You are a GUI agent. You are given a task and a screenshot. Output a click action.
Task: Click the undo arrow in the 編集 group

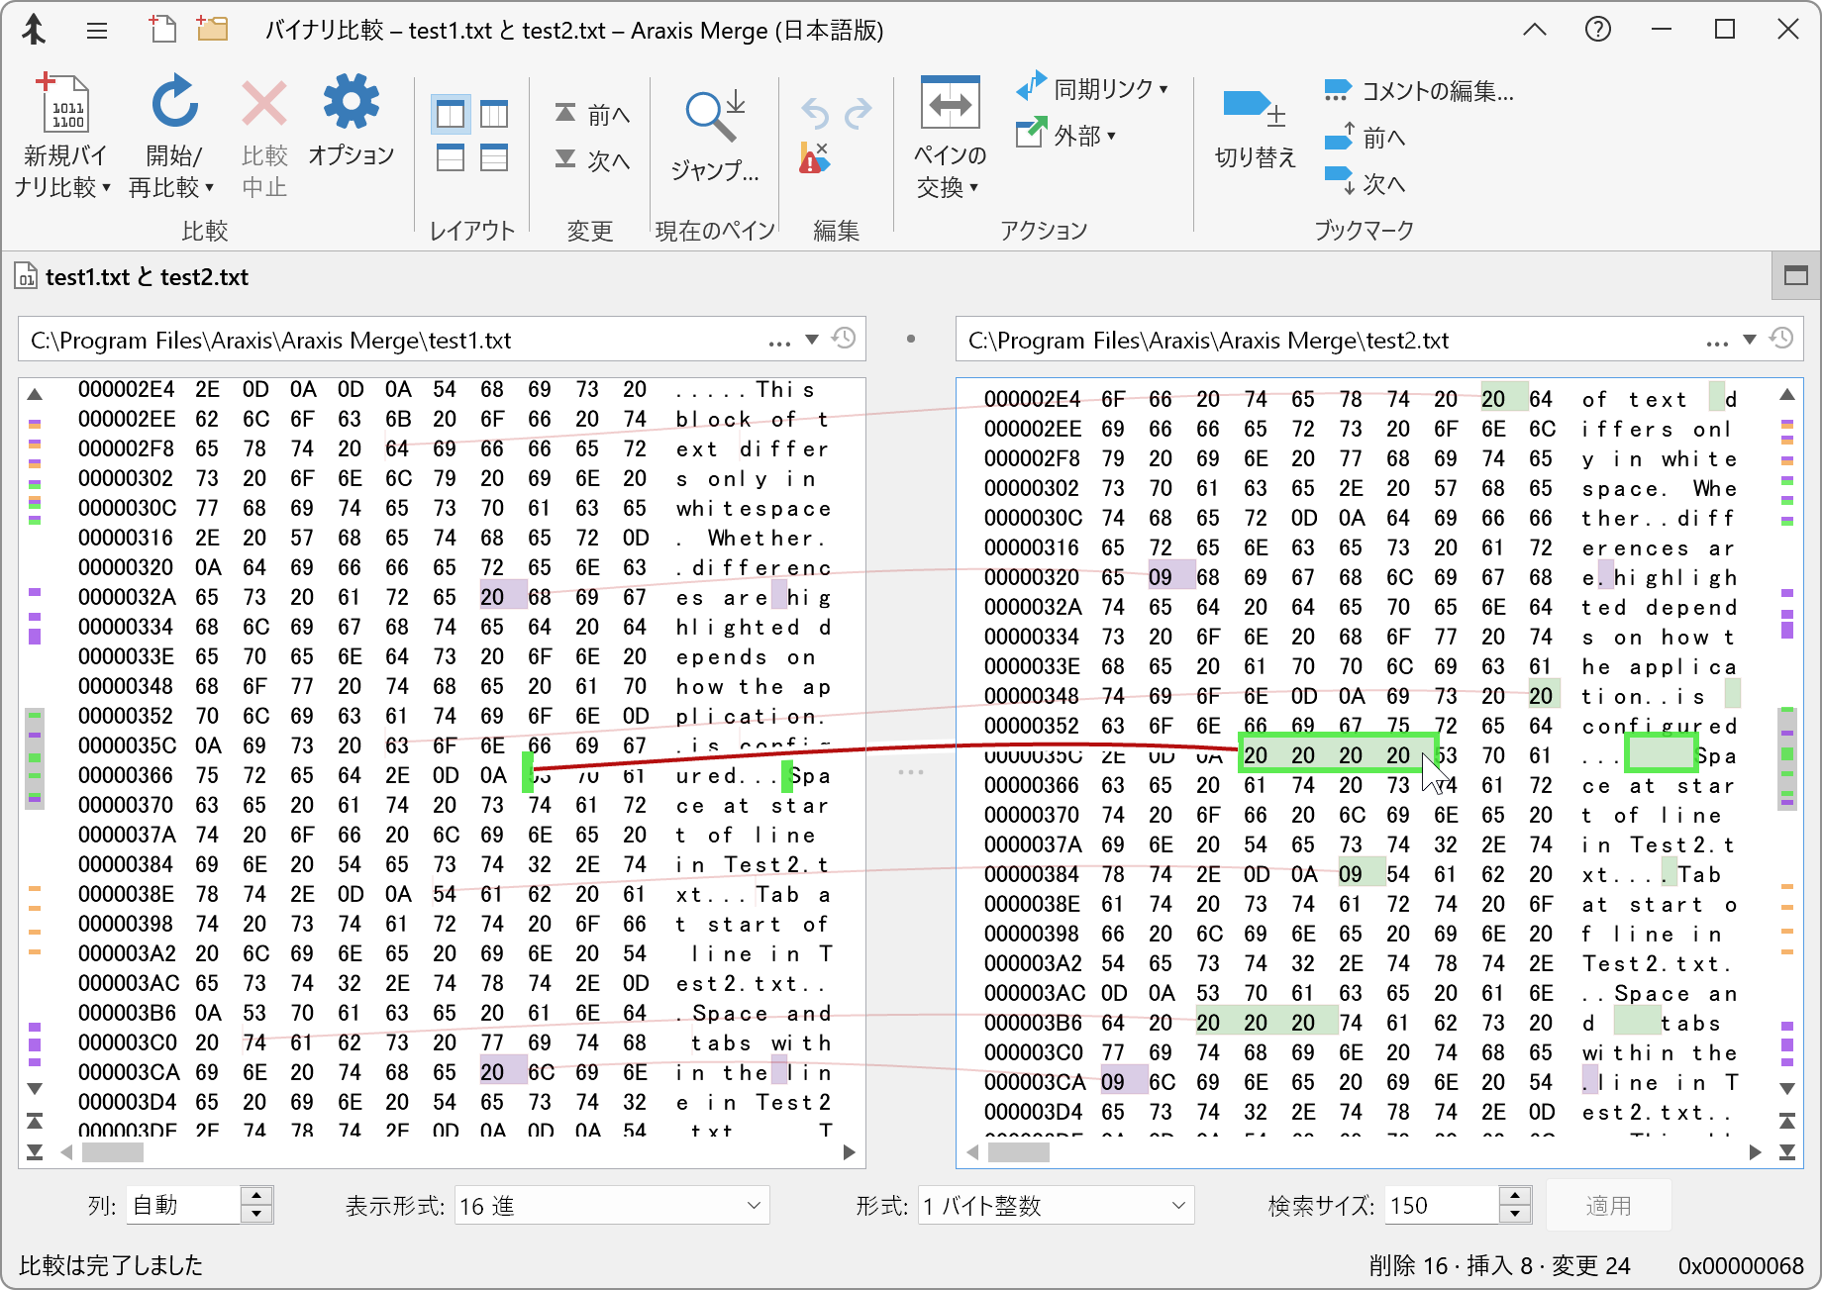point(814,113)
